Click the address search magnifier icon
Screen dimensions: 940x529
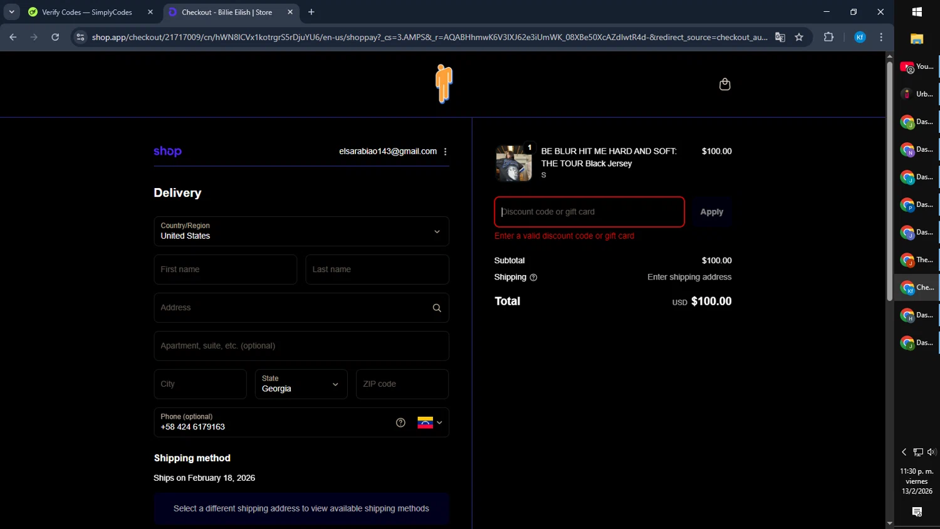pyautogui.click(x=437, y=308)
